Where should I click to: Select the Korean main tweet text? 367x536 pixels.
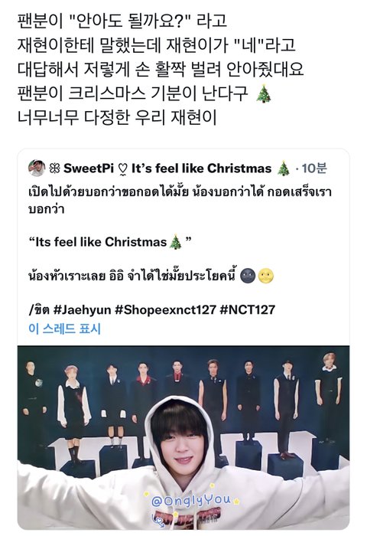point(161,70)
